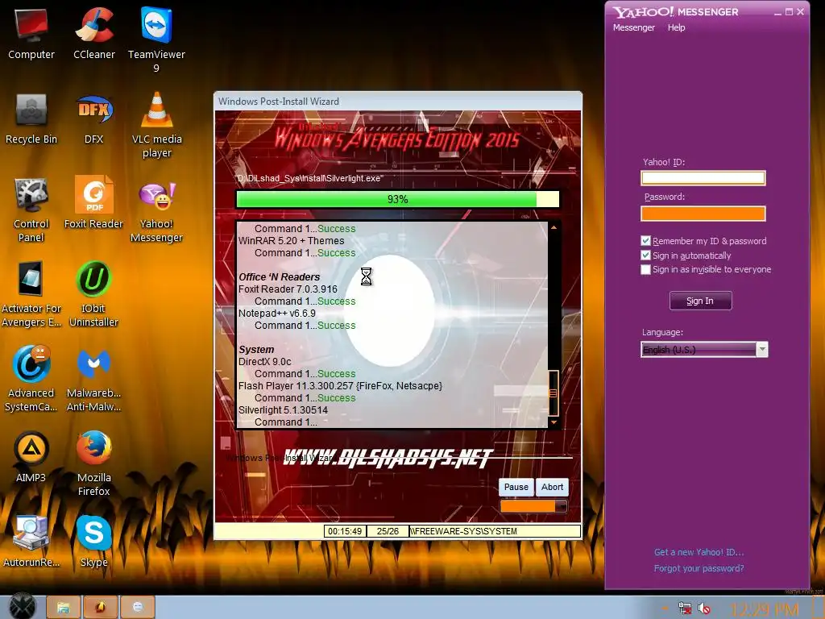
Task: Focus the Password input field
Action: 703,213
